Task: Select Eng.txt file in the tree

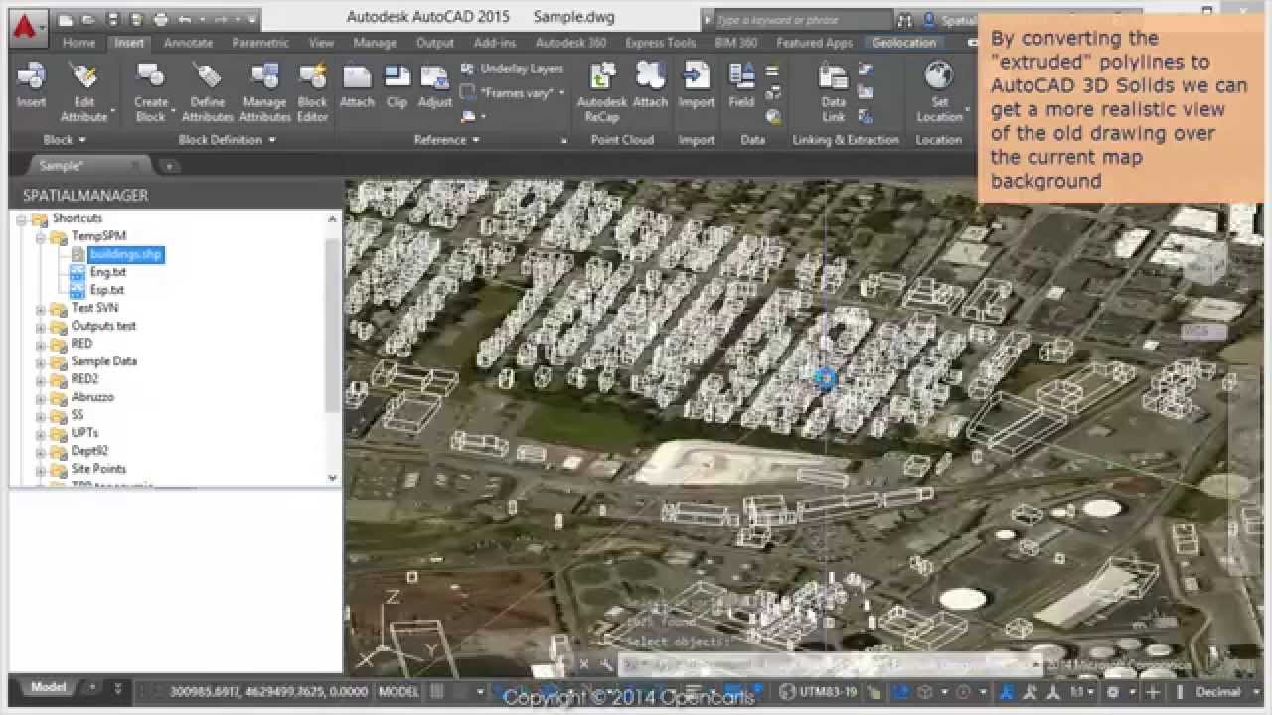Action: pos(107,272)
